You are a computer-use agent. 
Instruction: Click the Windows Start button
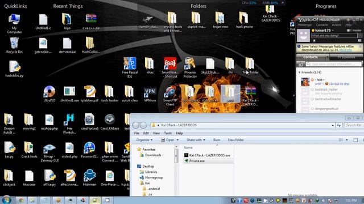pyautogui.click(x=6, y=200)
